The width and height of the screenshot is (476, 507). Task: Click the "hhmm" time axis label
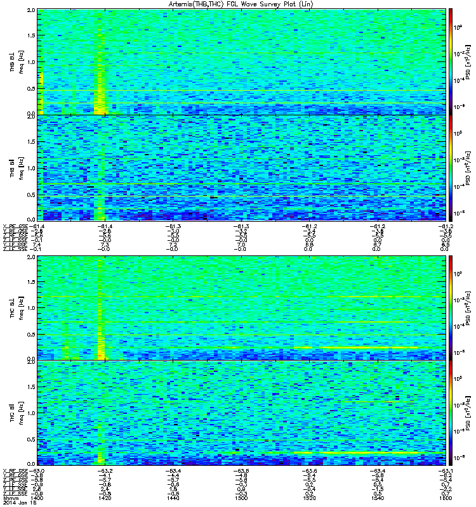point(11,498)
